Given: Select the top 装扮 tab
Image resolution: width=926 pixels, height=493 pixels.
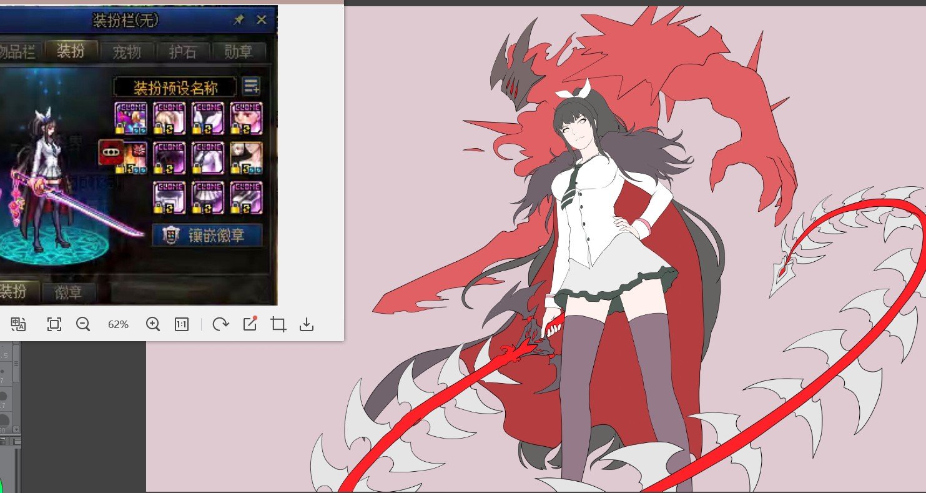Looking at the screenshot, I should [71, 51].
